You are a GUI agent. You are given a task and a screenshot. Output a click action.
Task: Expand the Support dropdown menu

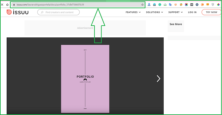(x=176, y=12)
